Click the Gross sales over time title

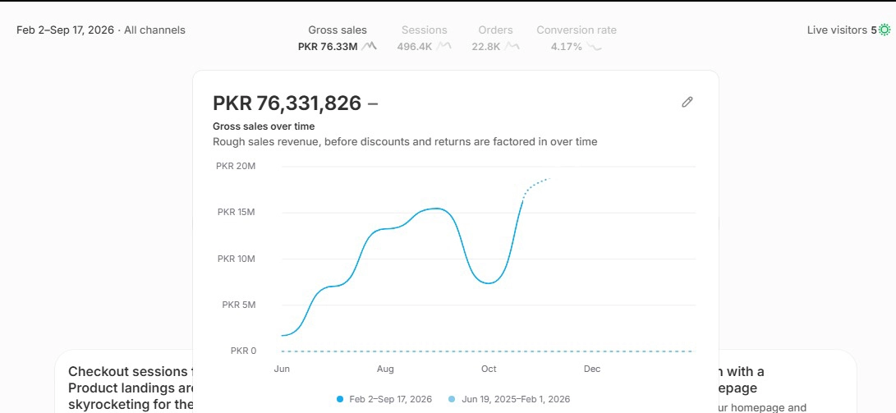[264, 126]
